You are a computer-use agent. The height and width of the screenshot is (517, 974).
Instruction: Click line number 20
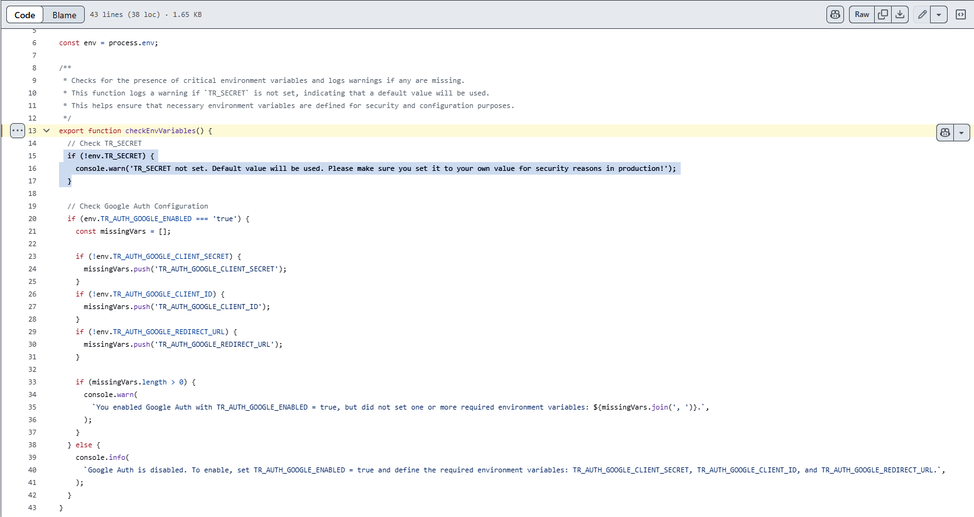pyautogui.click(x=32, y=219)
